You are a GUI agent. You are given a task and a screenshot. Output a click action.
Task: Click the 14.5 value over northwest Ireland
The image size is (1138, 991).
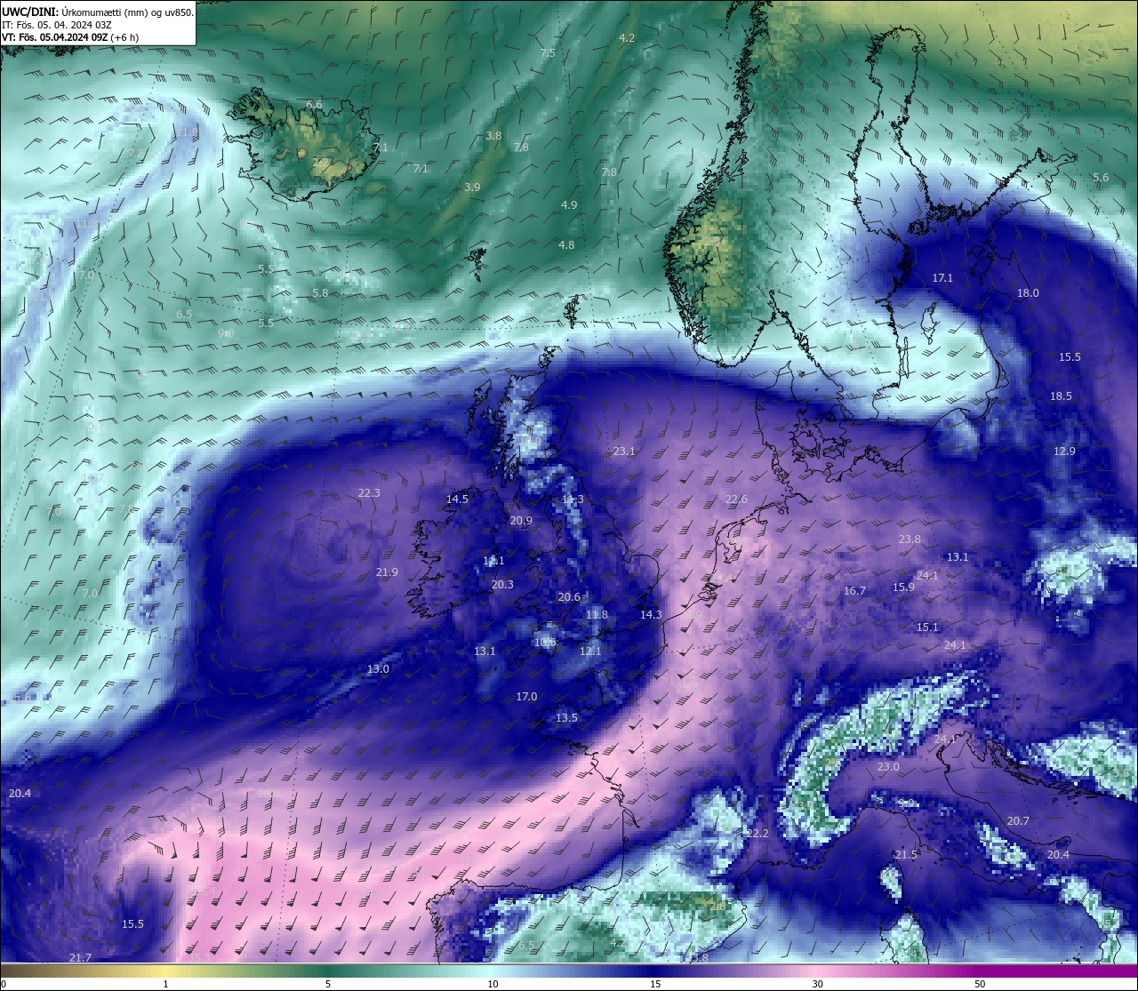coord(457,499)
